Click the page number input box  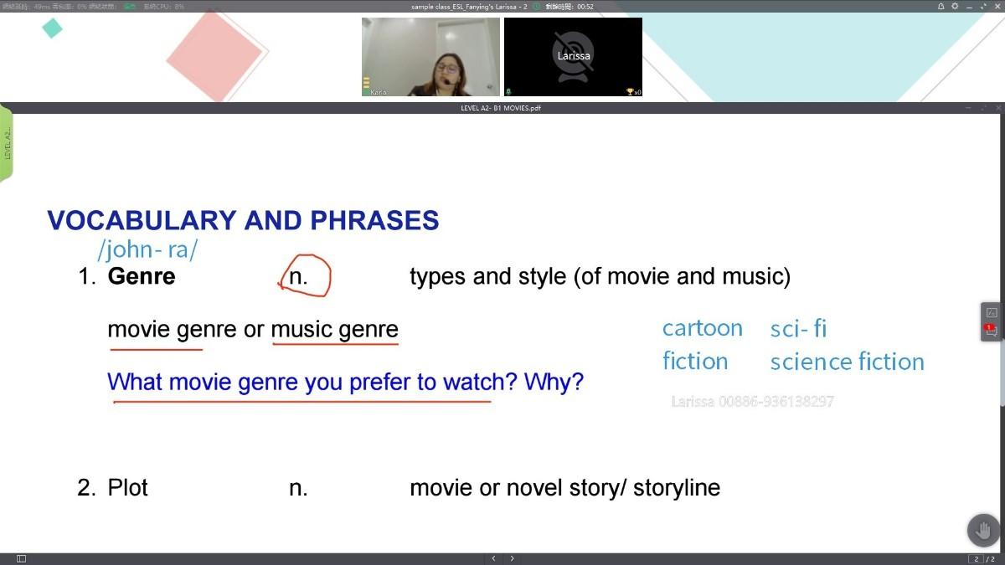pos(976,558)
